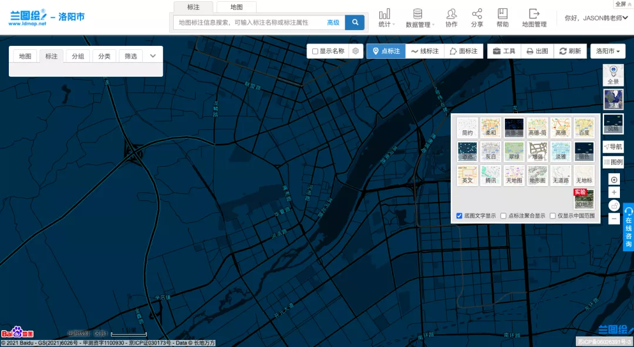Viewport: 634px width, 347px height.
Task: Switch to left panel 标注 tab
Action: pyautogui.click(x=51, y=56)
